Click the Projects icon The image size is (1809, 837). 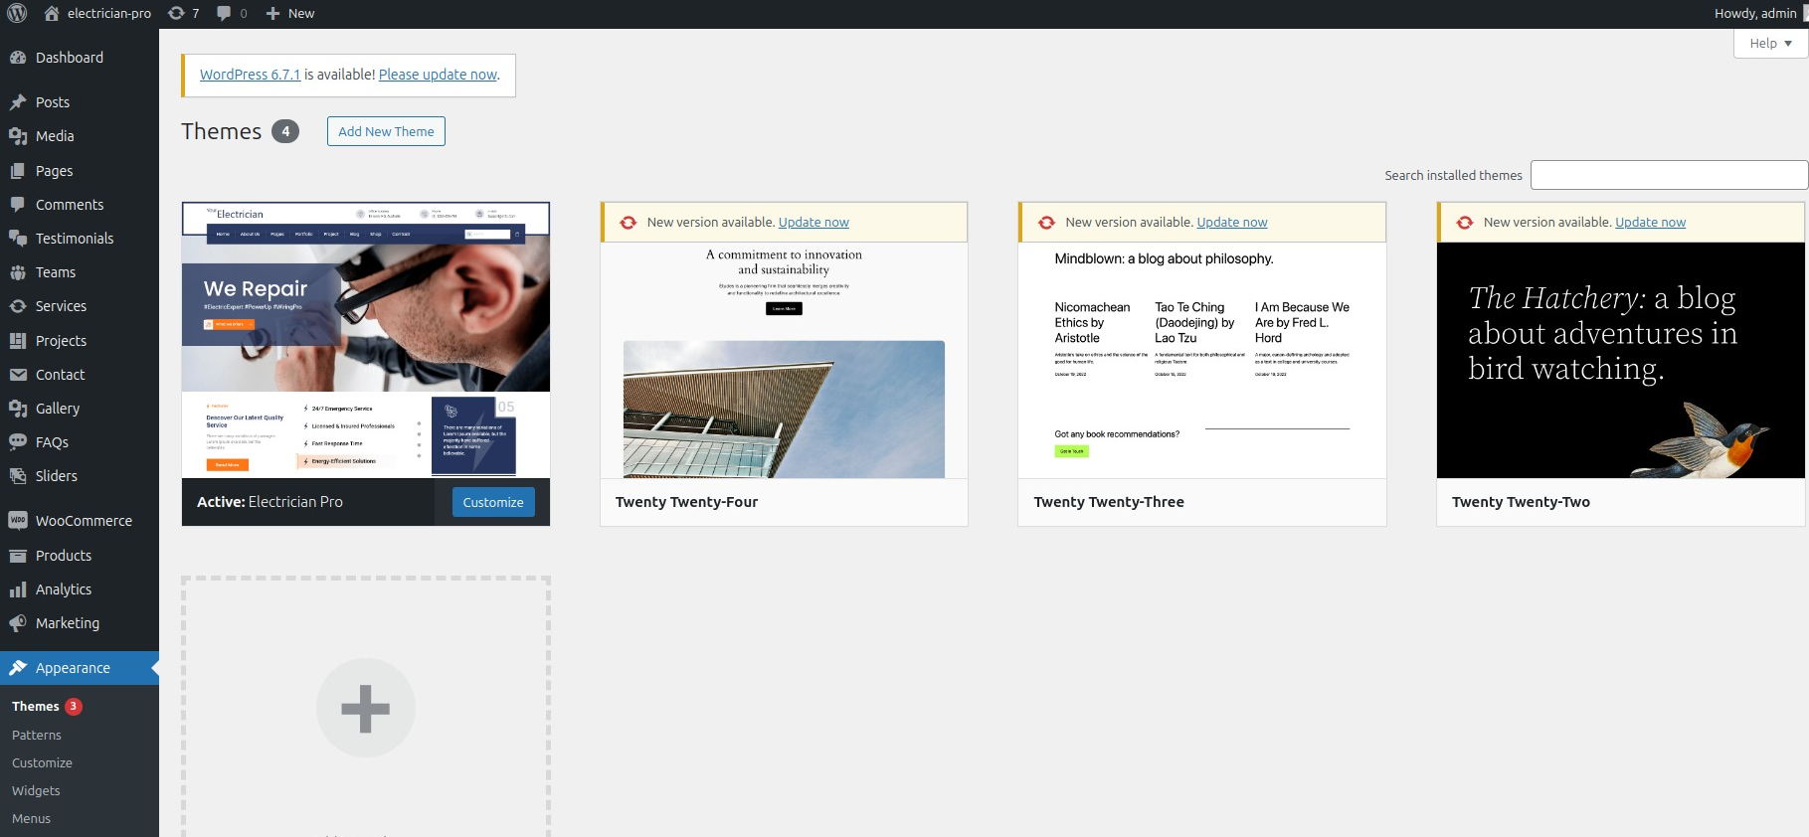pos(18,341)
